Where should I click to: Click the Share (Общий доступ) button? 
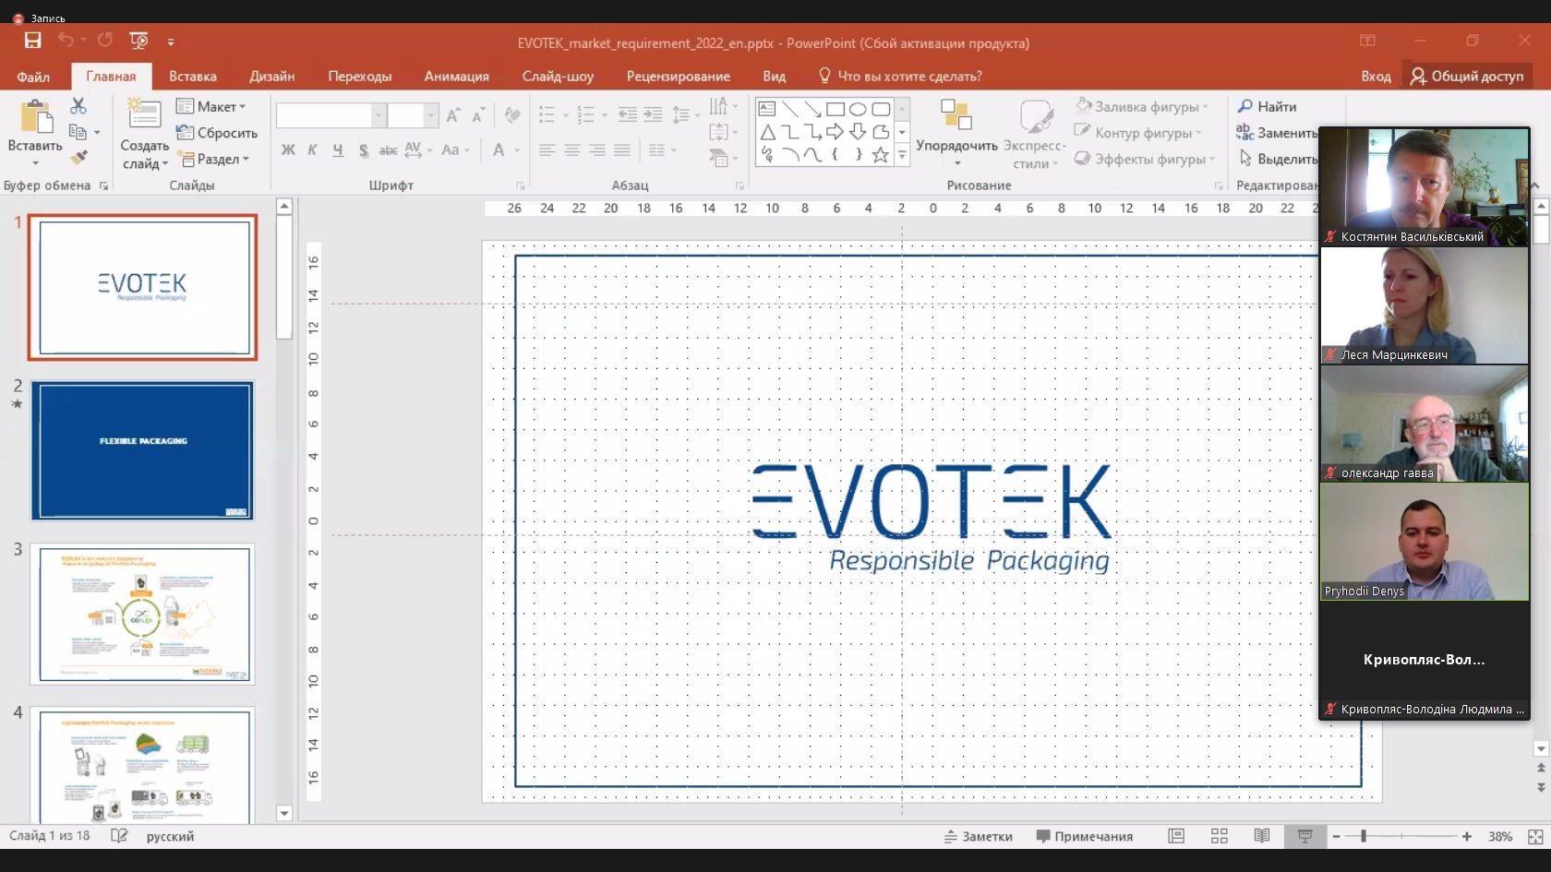(1467, 76)
